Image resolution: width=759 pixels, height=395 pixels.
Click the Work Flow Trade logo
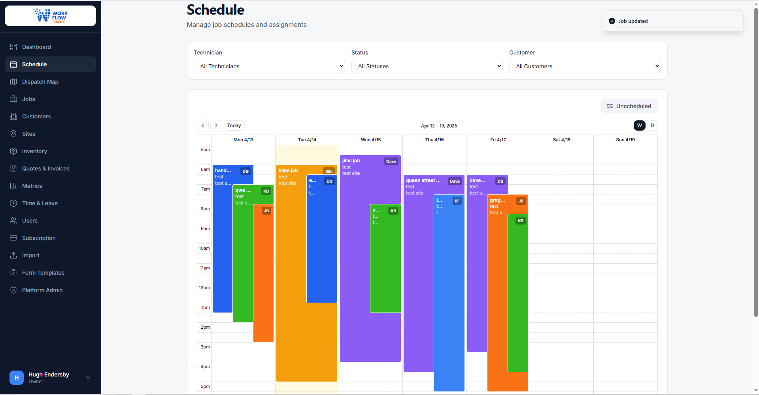click(x=51, y=16)
